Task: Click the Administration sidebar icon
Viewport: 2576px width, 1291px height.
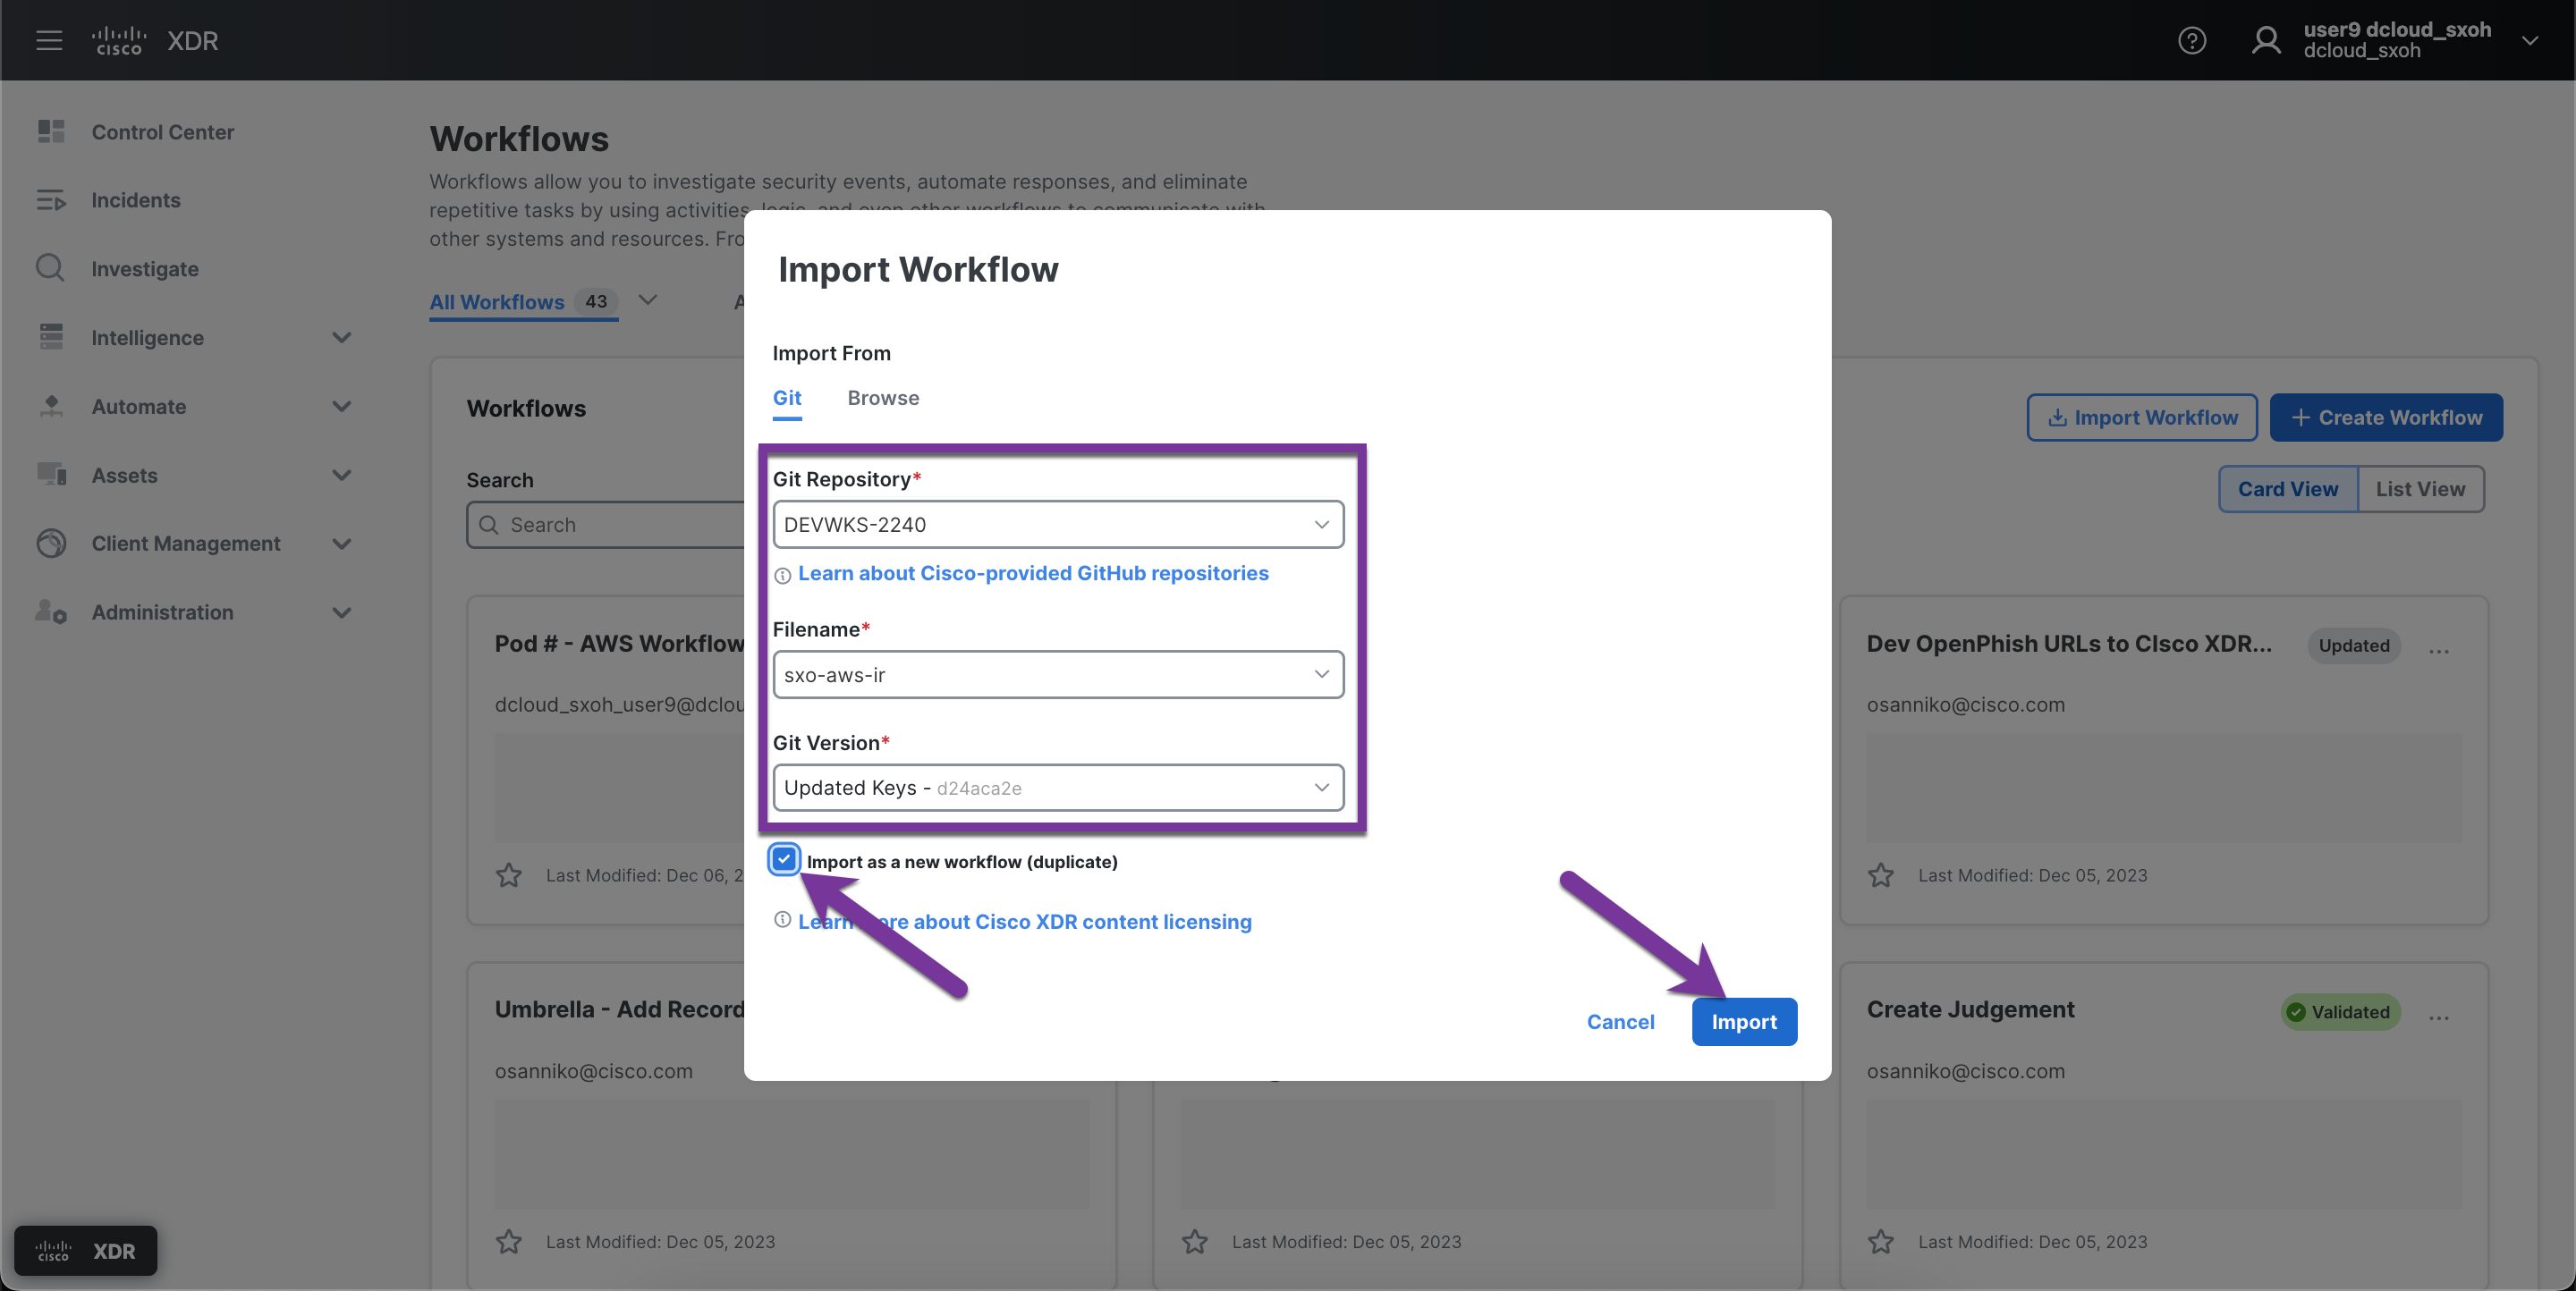Action: tap(51, 612)
